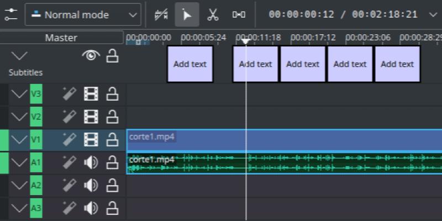Lock the subtitles track
The width and height of the screenshot is (442, 221).
[x=113, y=55]
